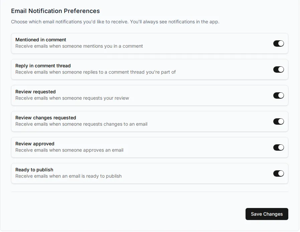Disable Reply in comment thread switch
This screenshot has height=232, width=300.
click(x=279, y=70)
